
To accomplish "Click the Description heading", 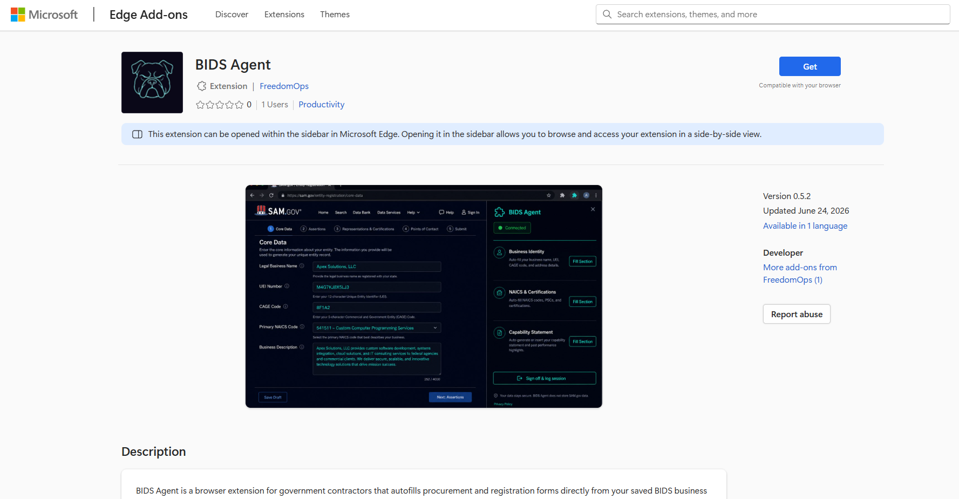I will coord(153,452).
